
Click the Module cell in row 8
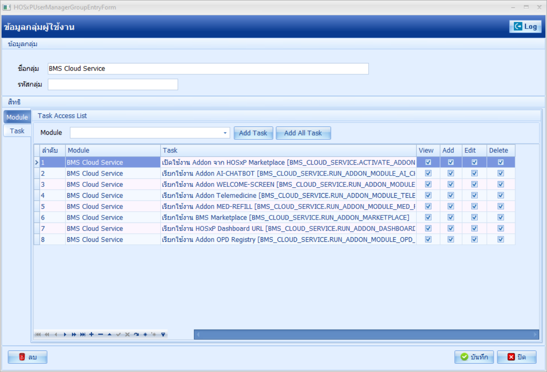tap(113, 239)
